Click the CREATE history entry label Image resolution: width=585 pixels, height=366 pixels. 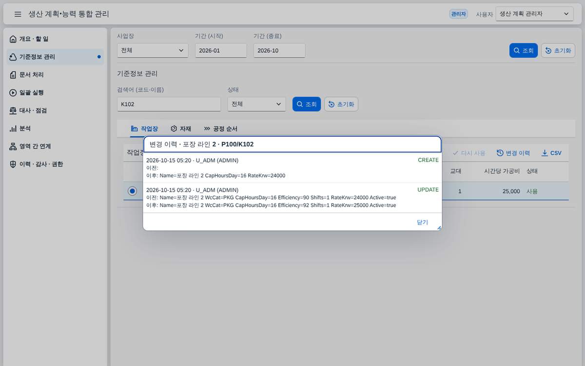tap(428, 160)
